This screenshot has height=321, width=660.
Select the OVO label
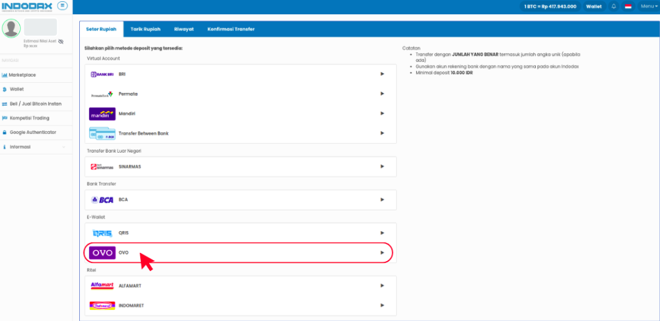coord(124,253)
